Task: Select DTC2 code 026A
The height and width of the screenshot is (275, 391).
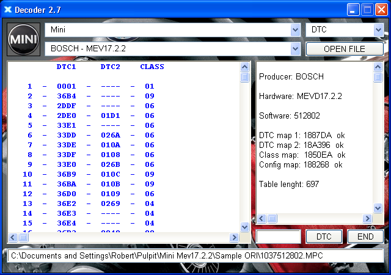Action: tap(111, 135)
